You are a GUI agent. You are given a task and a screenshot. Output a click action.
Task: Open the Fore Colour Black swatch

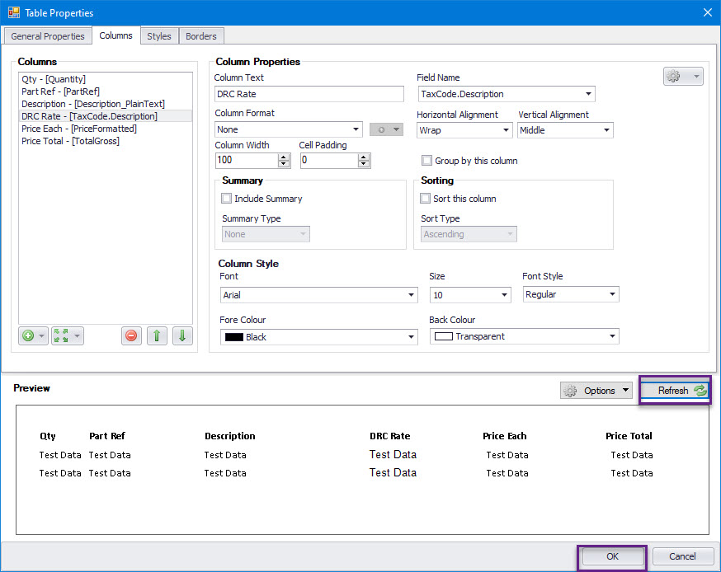click(x=318, y=336)
